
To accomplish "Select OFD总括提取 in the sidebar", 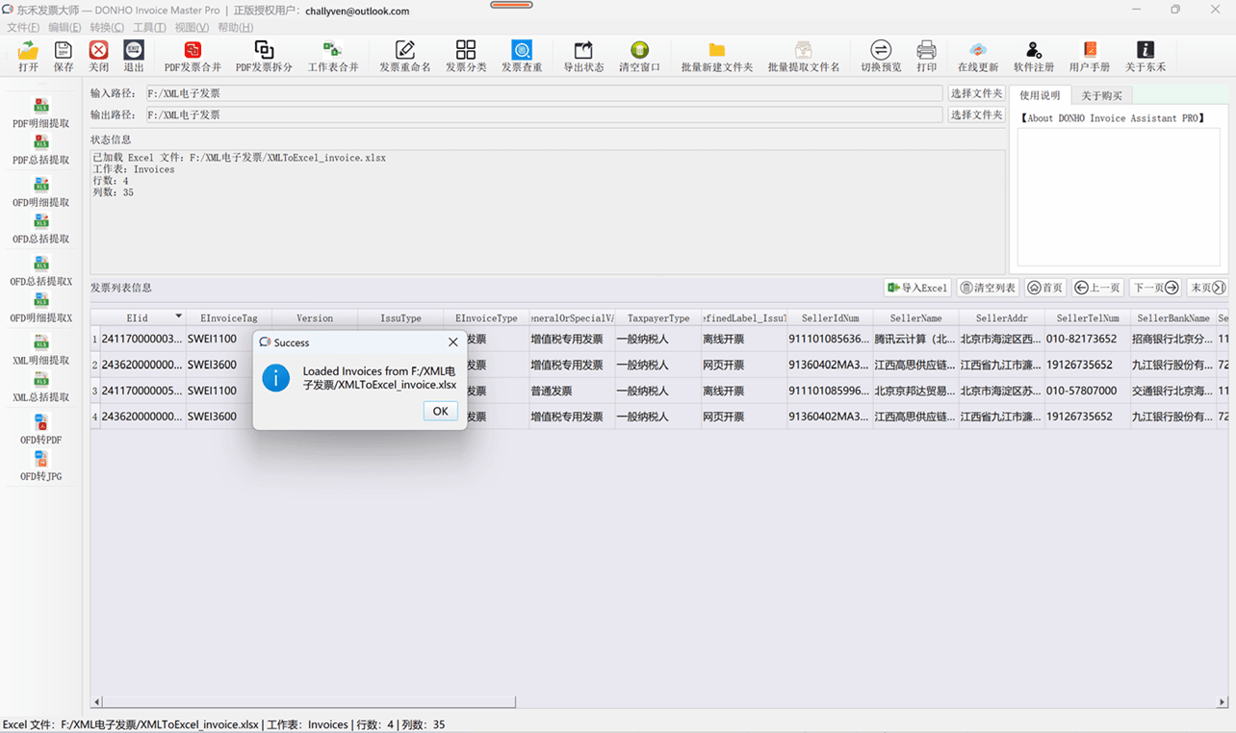I will click(x=40, y=229).
